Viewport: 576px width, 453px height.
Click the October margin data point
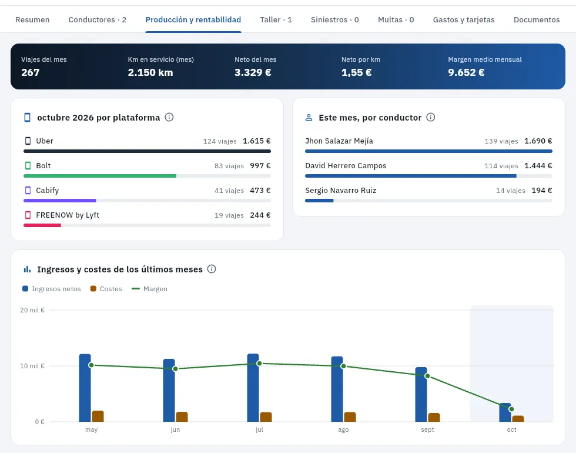511,409
